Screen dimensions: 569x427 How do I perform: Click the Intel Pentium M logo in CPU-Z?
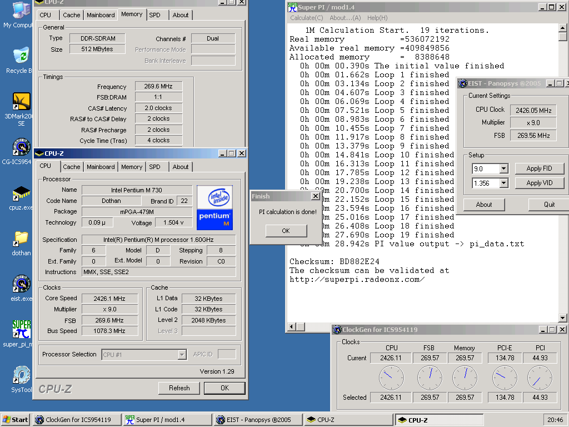point(214,208)
